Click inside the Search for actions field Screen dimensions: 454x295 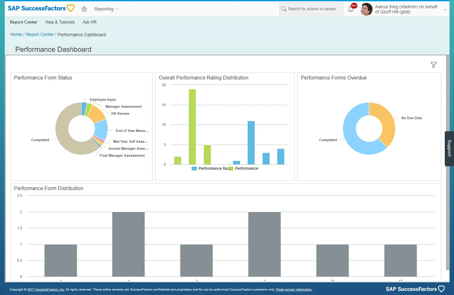point(311,9)
